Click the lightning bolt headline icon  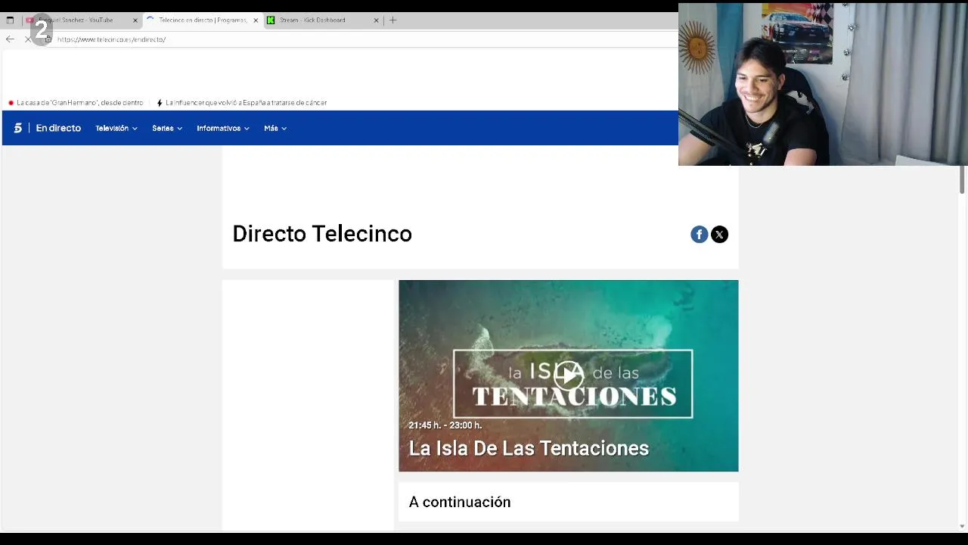(160, 103)
